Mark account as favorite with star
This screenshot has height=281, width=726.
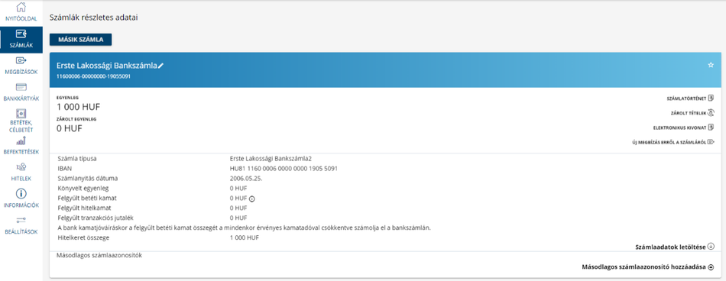tap(711, 65)
